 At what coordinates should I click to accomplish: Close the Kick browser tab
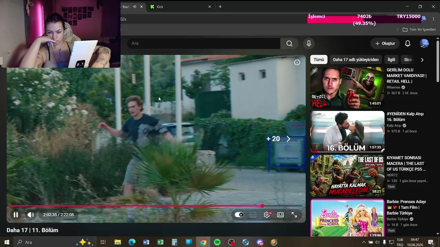(x=210, y=7)
